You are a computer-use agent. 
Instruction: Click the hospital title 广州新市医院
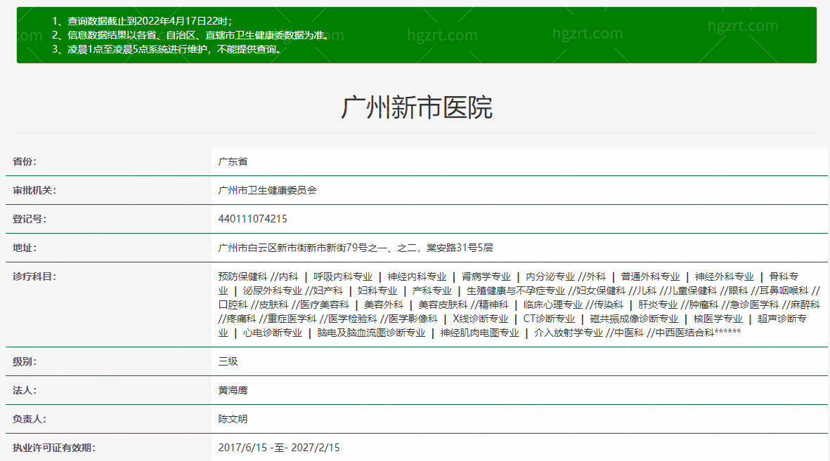tap(416, 107)
